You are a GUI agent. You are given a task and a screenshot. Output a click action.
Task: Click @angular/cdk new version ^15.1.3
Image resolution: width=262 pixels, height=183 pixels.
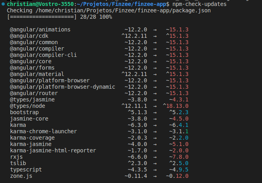click(177, 36)
